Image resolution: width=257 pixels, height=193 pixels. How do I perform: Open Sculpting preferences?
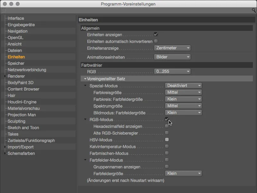(16, 121)
